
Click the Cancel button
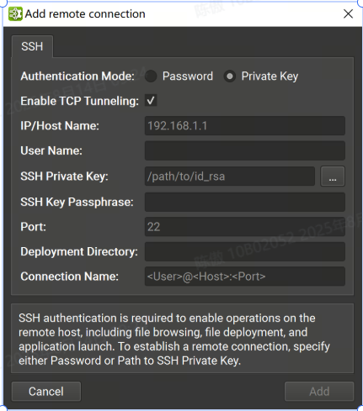46,392
